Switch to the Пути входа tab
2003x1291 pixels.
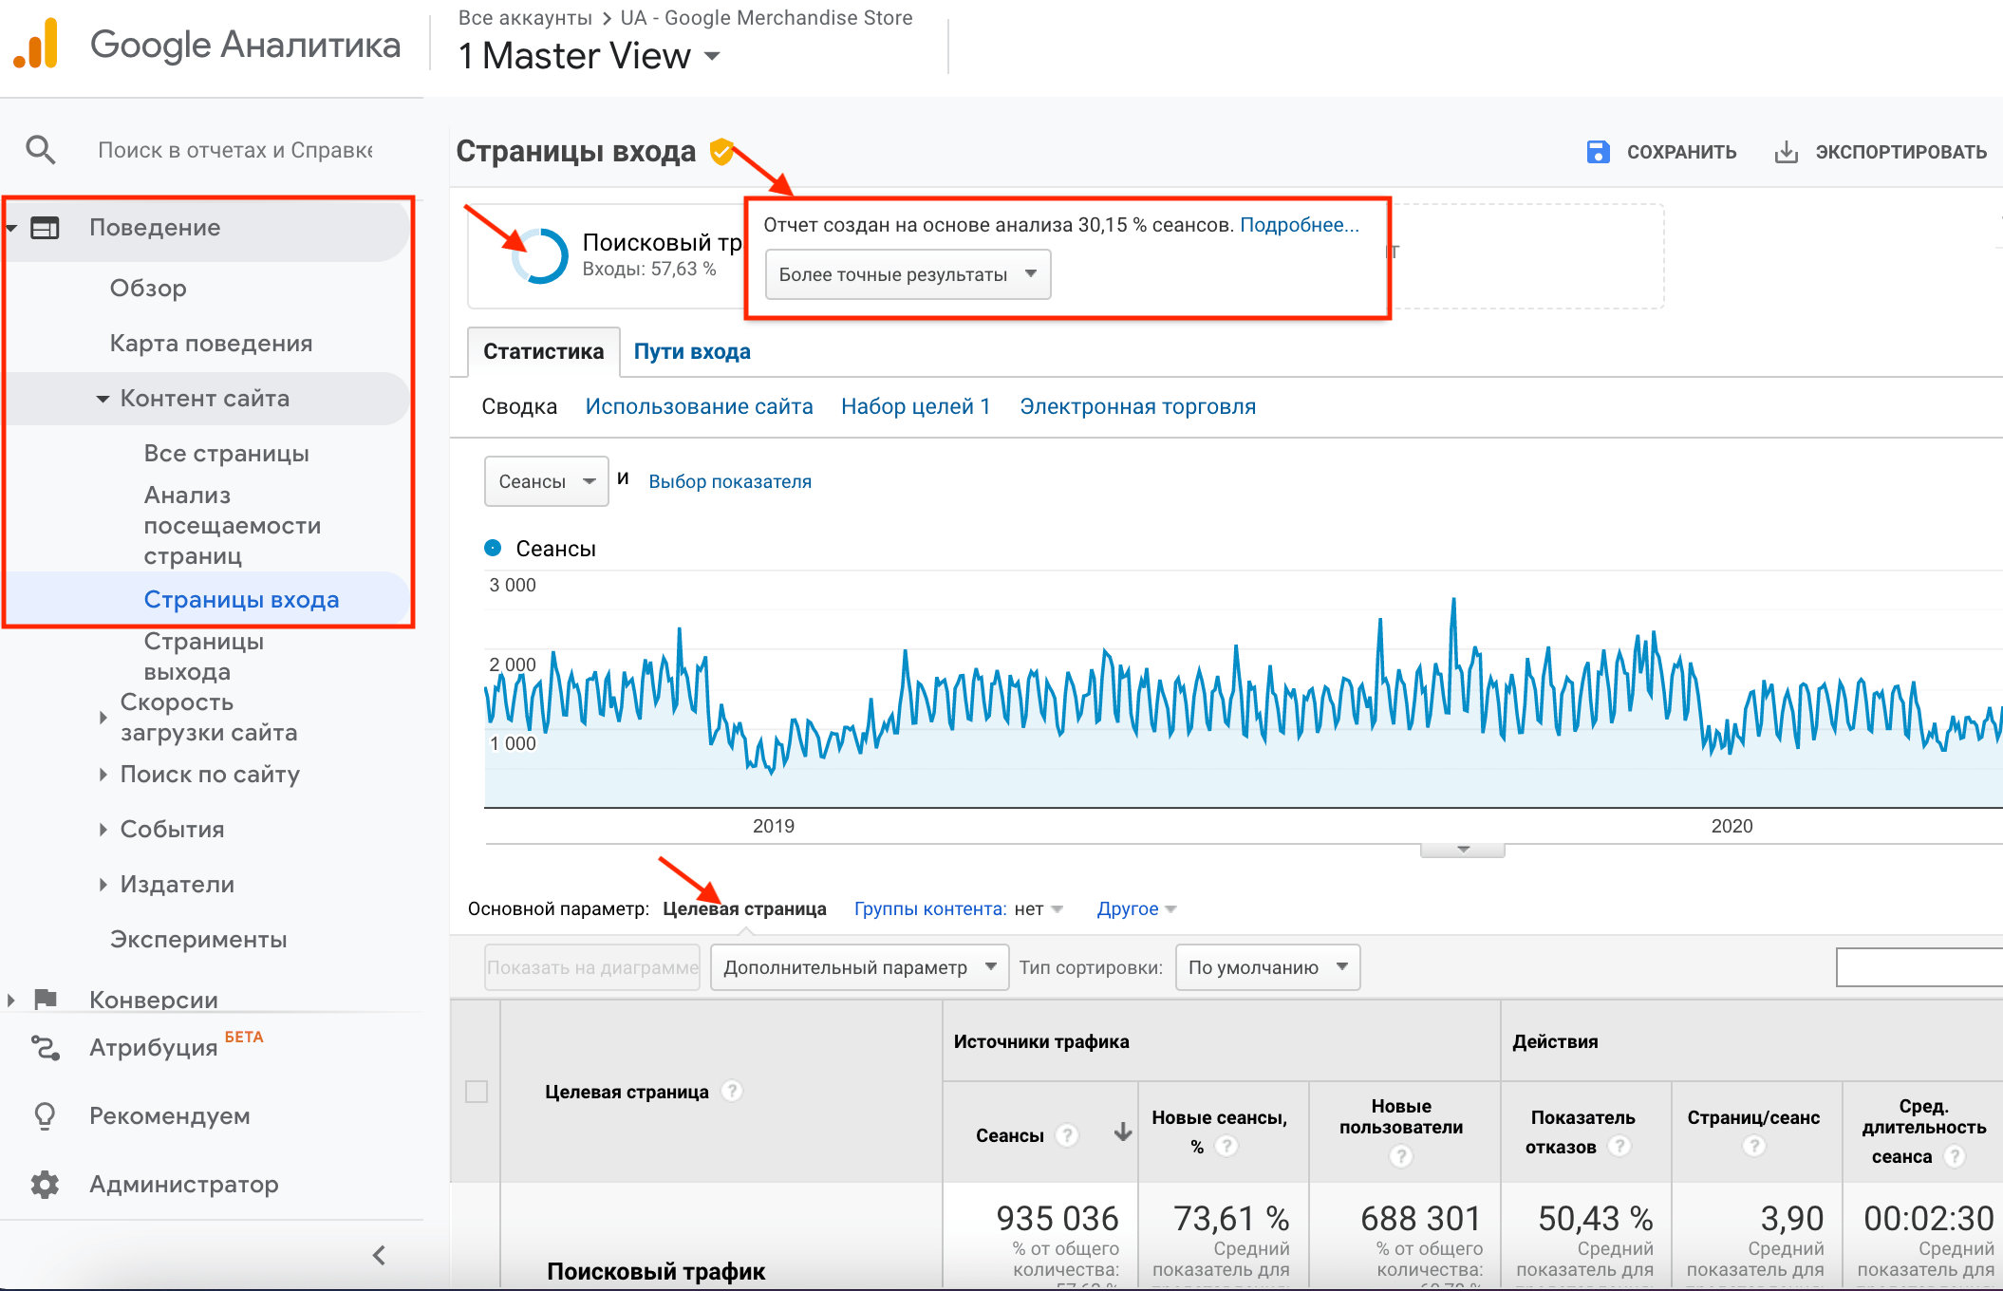click(x=692, y=352)
